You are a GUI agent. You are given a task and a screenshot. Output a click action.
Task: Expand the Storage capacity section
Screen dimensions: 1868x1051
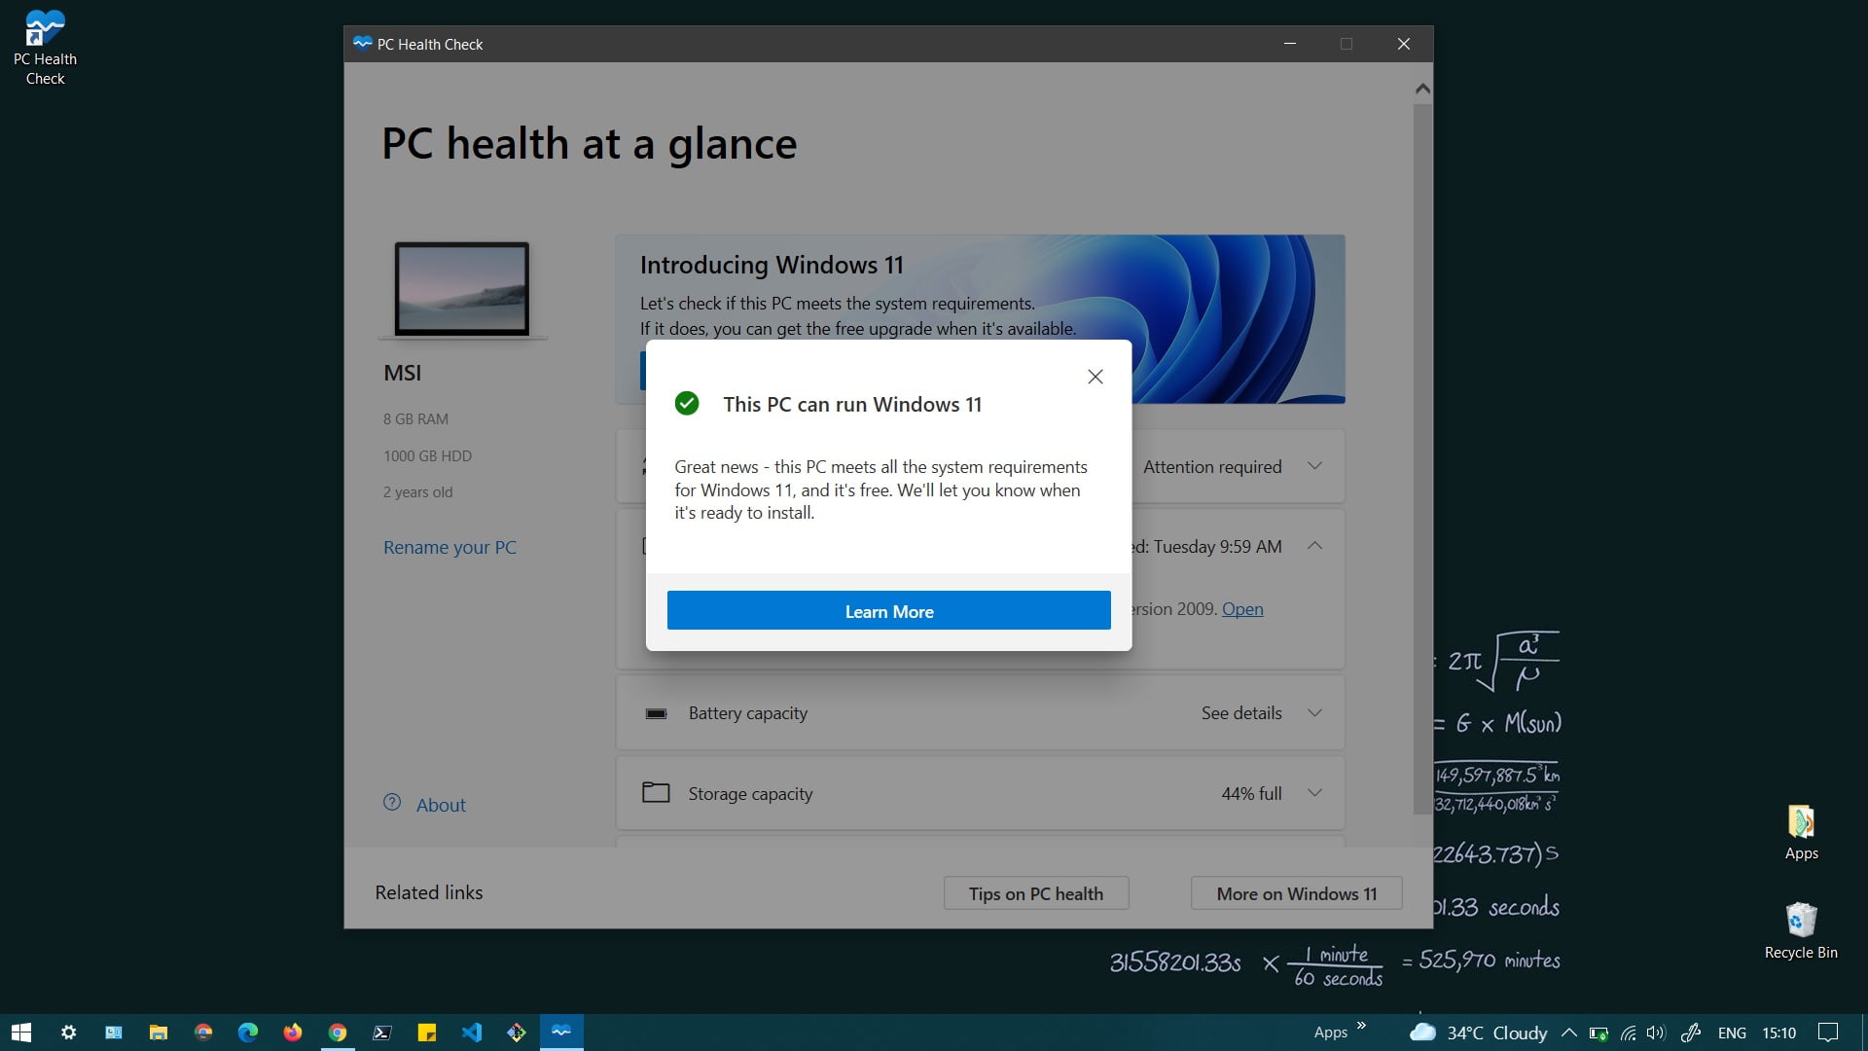pos(1316,793)
